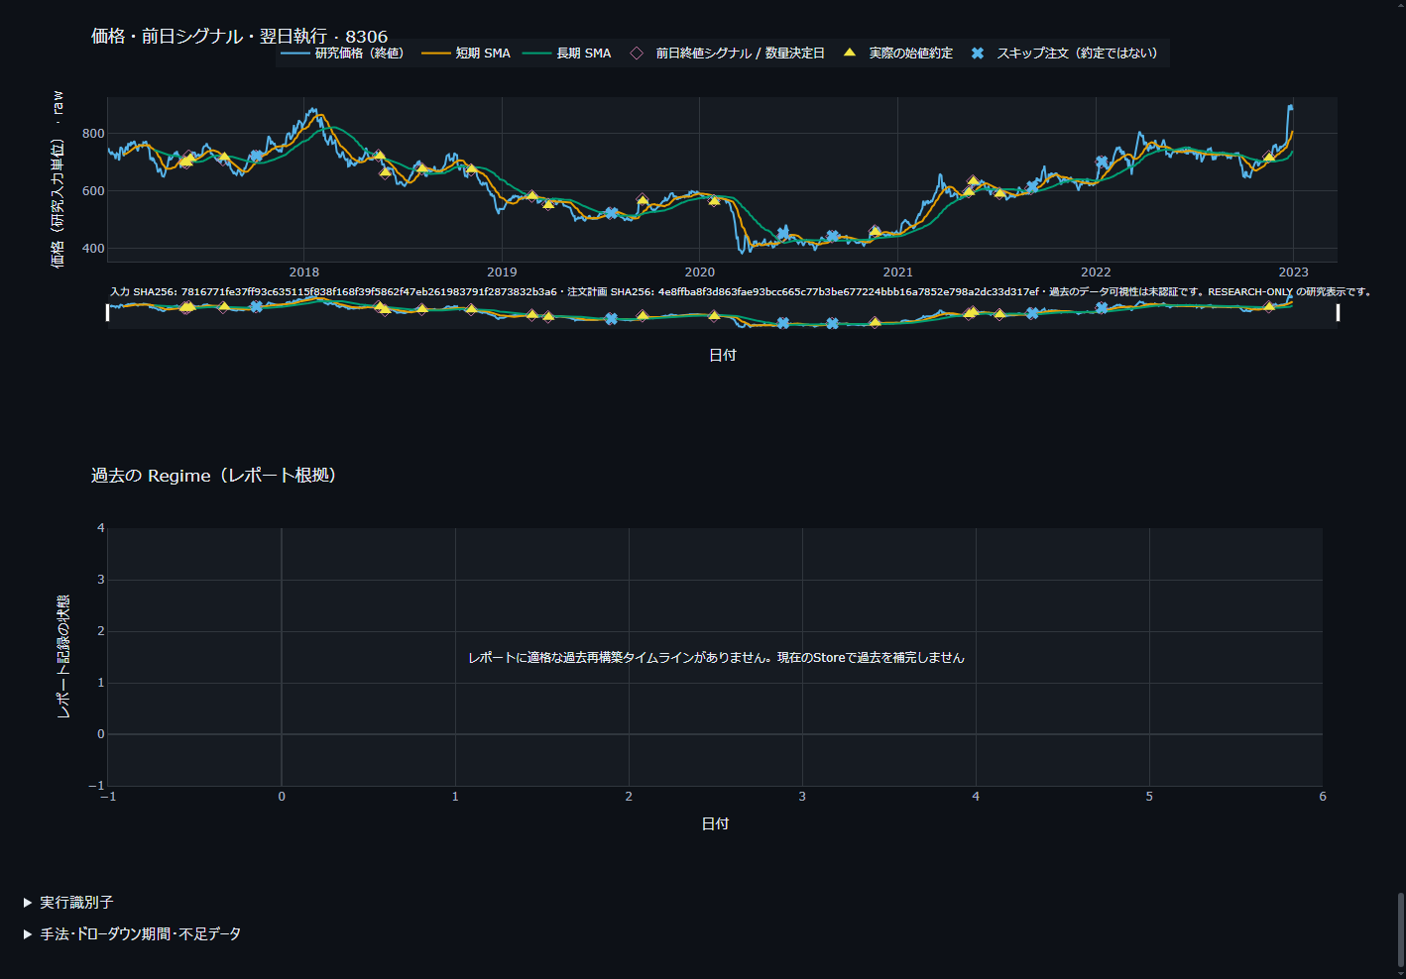Image resolution: width=1406 pixels, height=979 pixels.
Task: Toggle スキップ注文(約定ではない) legend entry
Action: click(x=1064, y=54)
